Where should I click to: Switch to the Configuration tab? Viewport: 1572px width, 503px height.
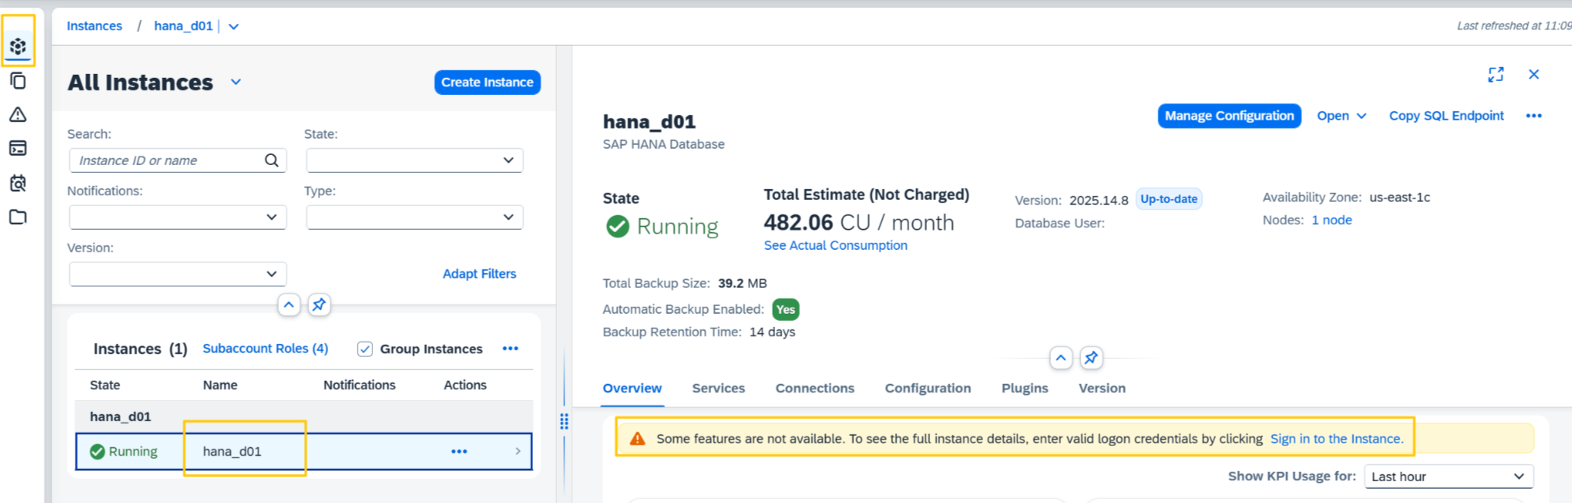928,389
